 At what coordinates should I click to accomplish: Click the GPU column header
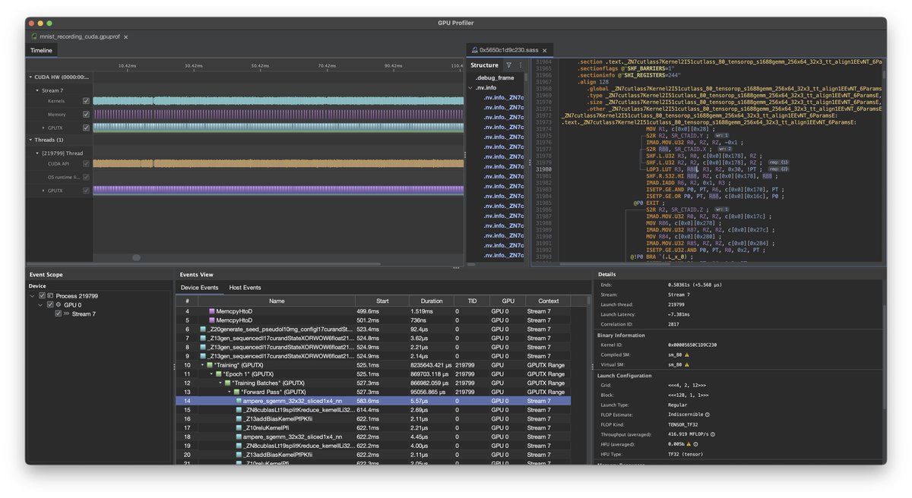pos(507,301)
